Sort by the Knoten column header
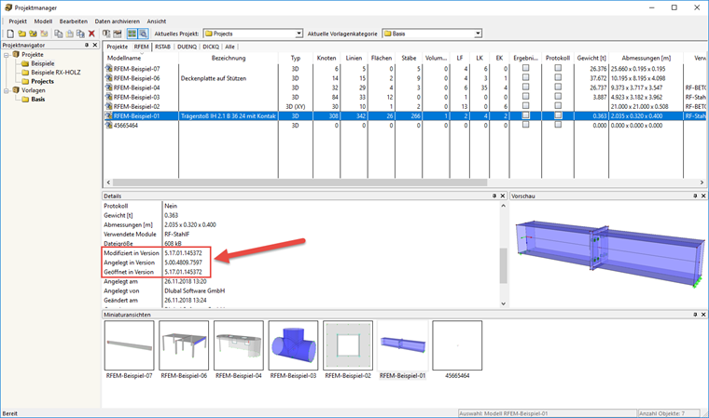This screenshot has width=709, height=418. 326,58
